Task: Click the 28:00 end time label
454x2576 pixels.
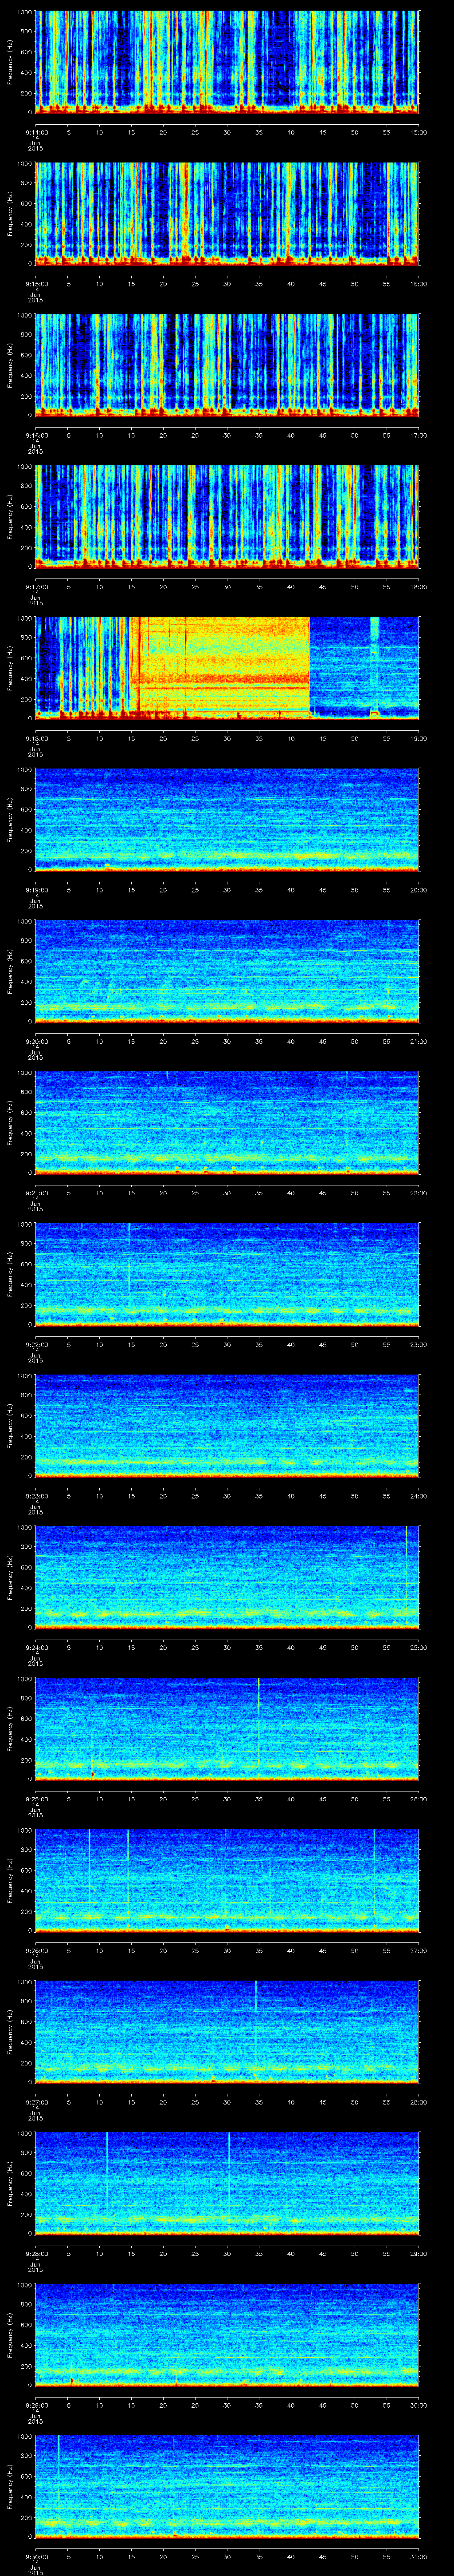Action: (x=419, y=2102)
